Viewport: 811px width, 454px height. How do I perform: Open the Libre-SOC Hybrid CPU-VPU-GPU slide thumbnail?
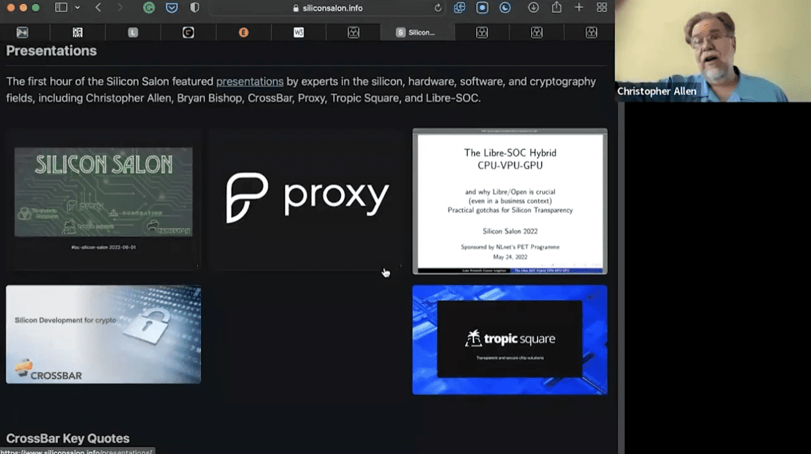(x=510, y=201)
